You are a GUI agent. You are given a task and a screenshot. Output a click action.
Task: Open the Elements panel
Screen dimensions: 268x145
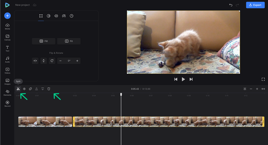click(7, 93)
